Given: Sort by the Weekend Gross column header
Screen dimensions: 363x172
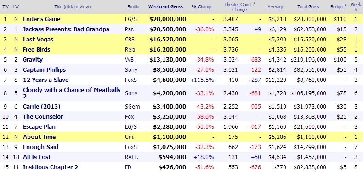Looking at the screenshot, I should 166,7.
